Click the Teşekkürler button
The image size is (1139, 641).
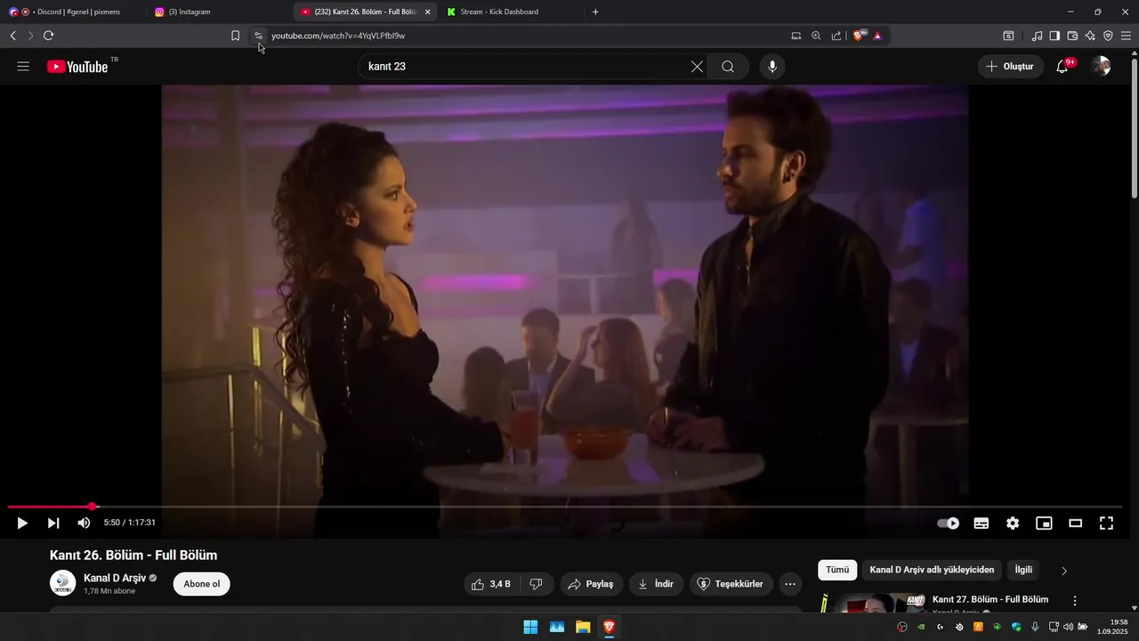pyautogui.click(x=730, y=584)
